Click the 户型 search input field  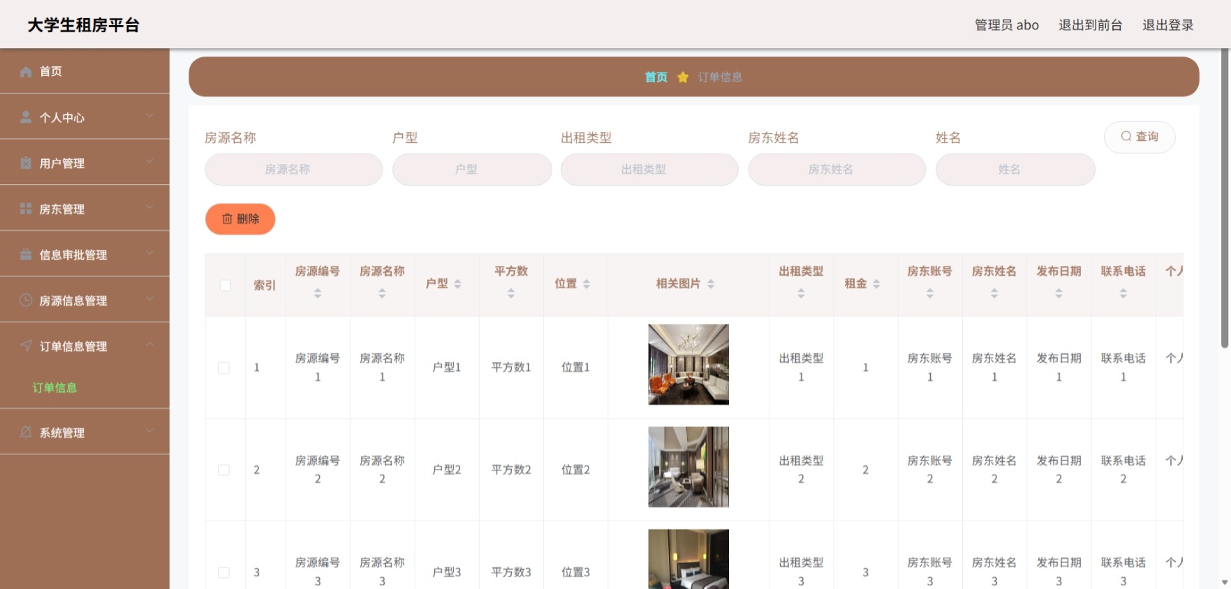[472, 170]
